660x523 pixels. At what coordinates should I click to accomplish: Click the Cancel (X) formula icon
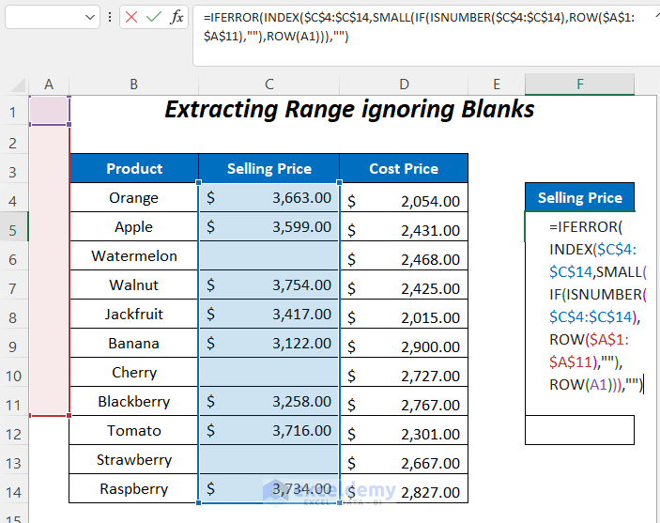pos(132,17)
